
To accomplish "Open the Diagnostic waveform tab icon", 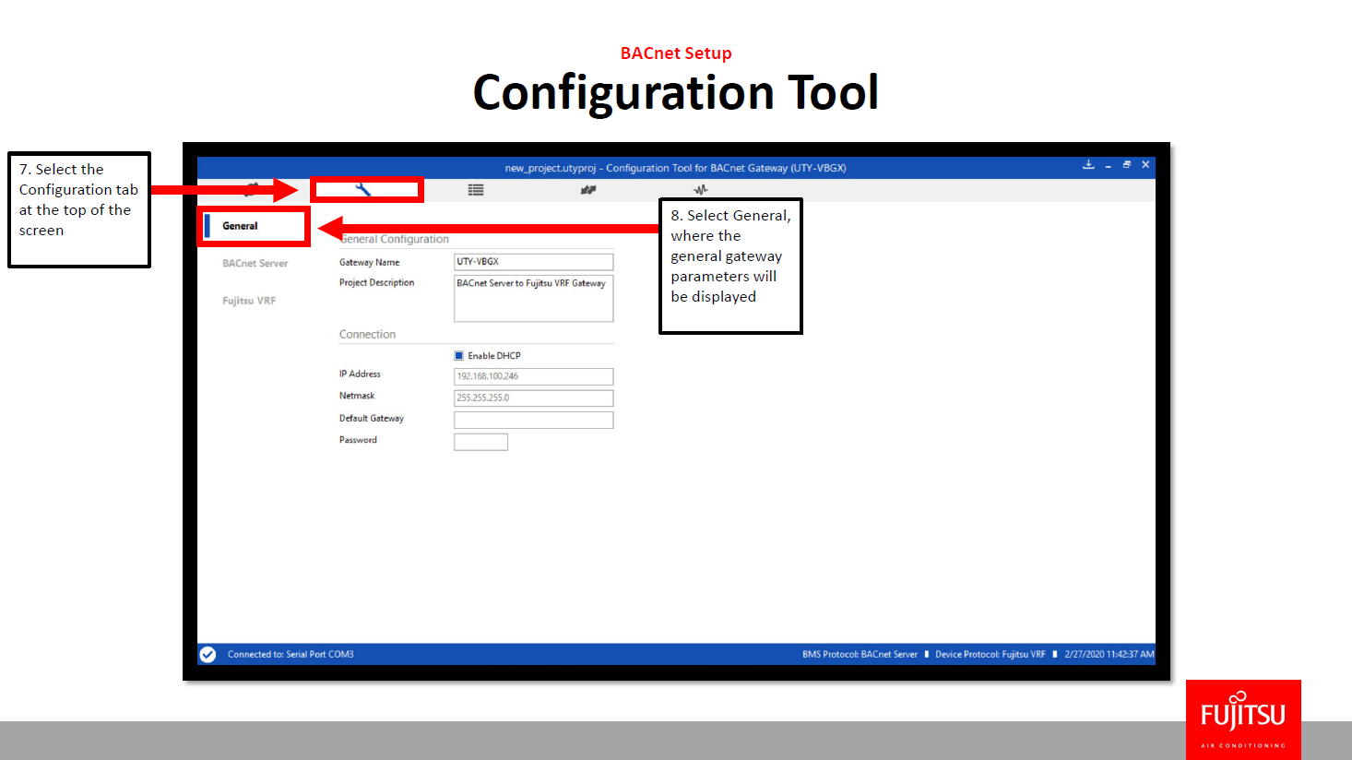I will 701,190.
